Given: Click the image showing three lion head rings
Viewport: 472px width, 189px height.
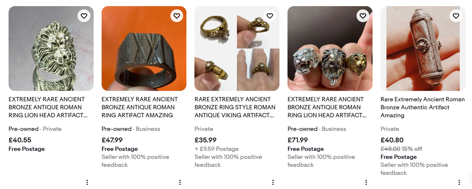Looking at the screenshot, I should pos(330,48).
